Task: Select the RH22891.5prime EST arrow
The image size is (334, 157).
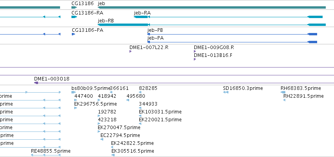Action: point(285,100)
